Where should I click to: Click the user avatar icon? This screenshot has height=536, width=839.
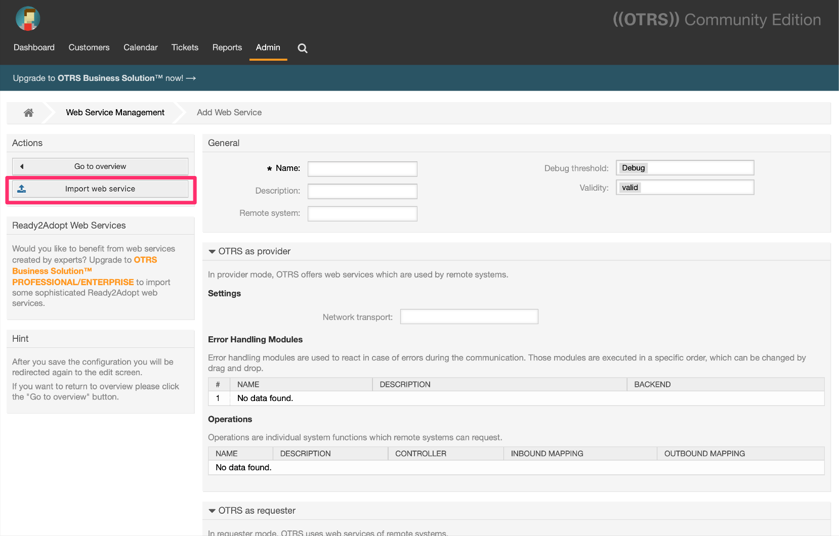[x=28, y=19]
